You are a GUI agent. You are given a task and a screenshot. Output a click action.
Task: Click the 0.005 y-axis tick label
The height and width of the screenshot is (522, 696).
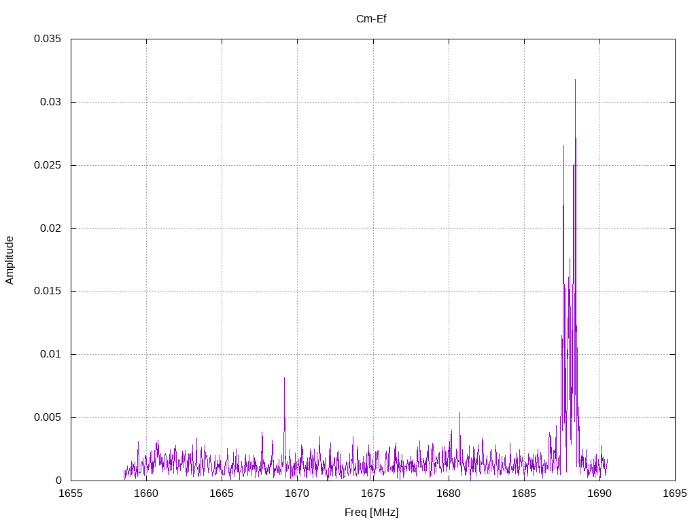click(x=48, y=418)
